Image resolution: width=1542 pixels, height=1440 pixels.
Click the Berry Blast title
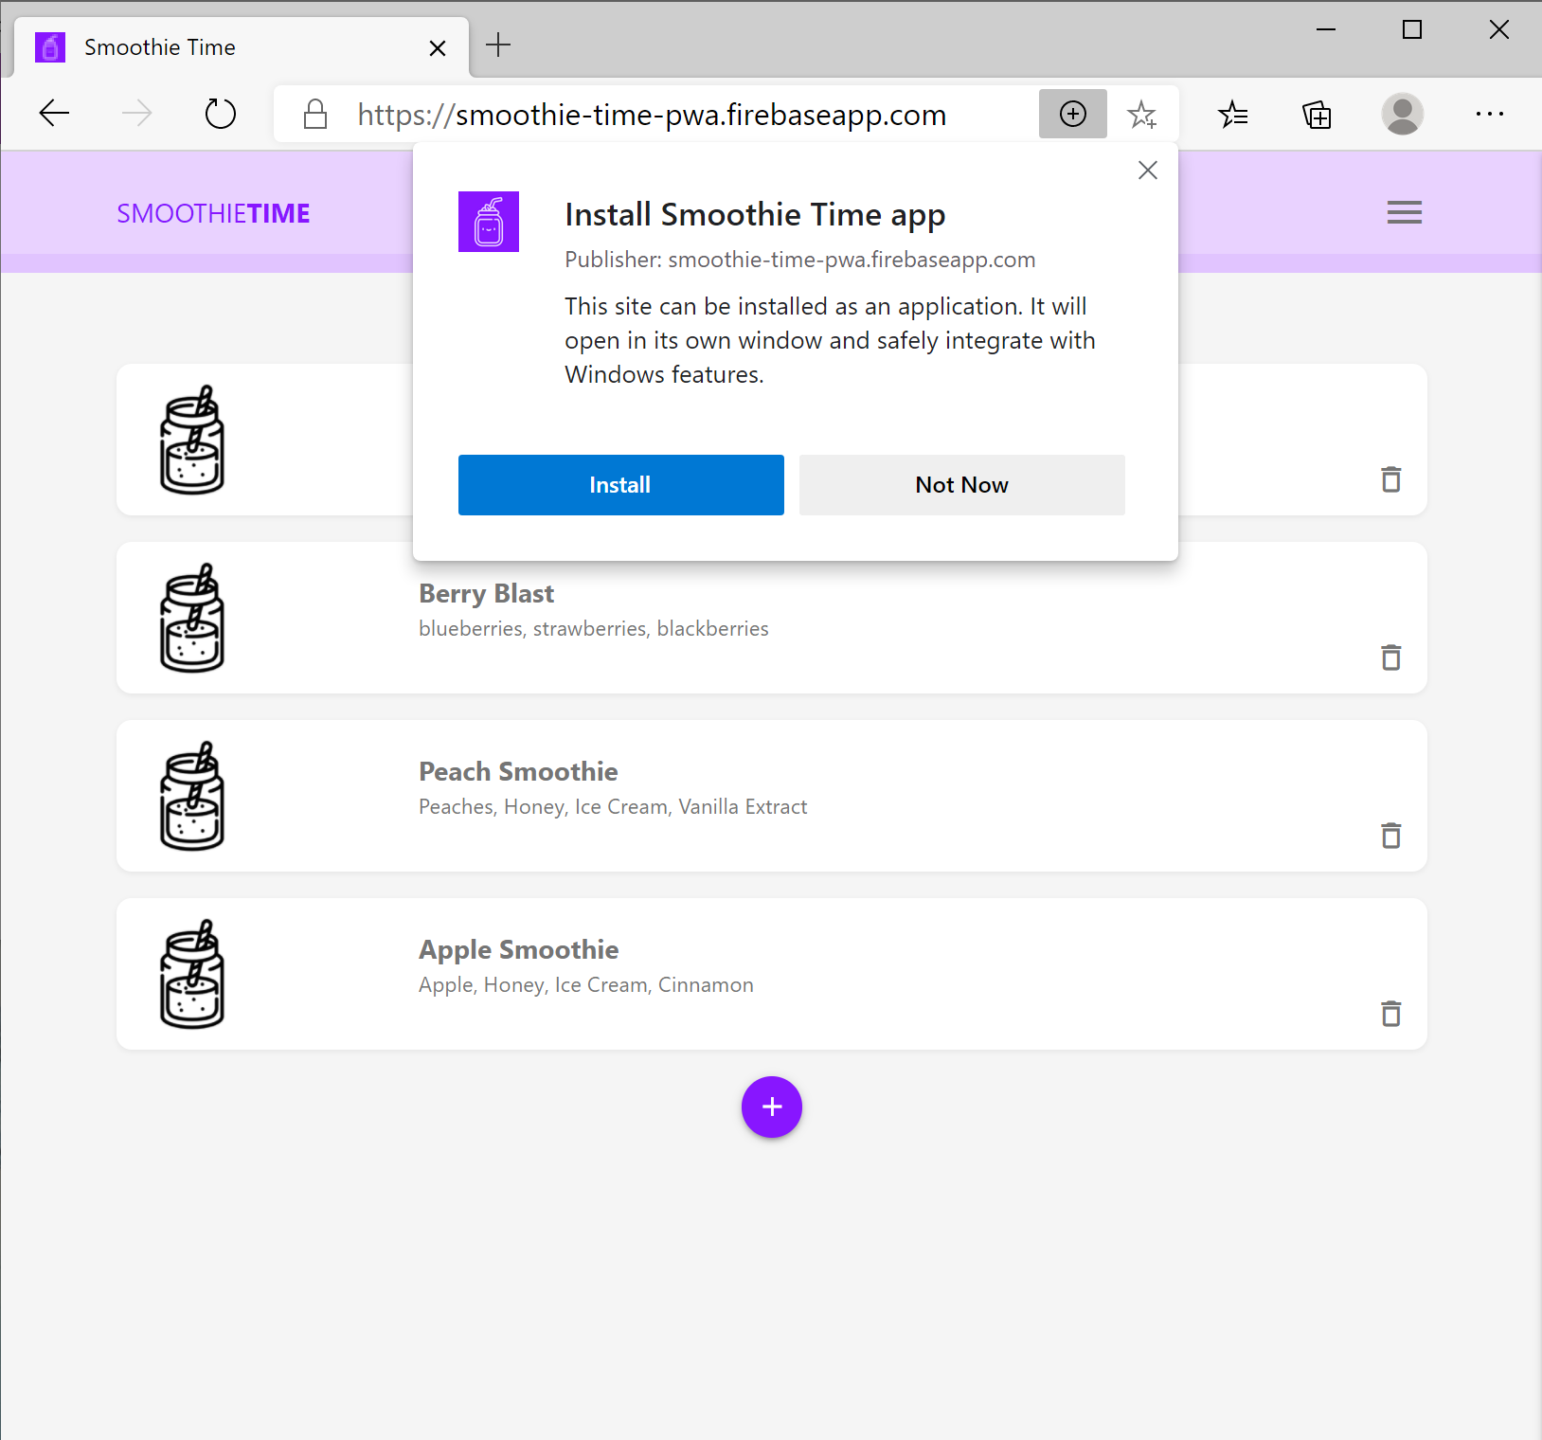487,594
